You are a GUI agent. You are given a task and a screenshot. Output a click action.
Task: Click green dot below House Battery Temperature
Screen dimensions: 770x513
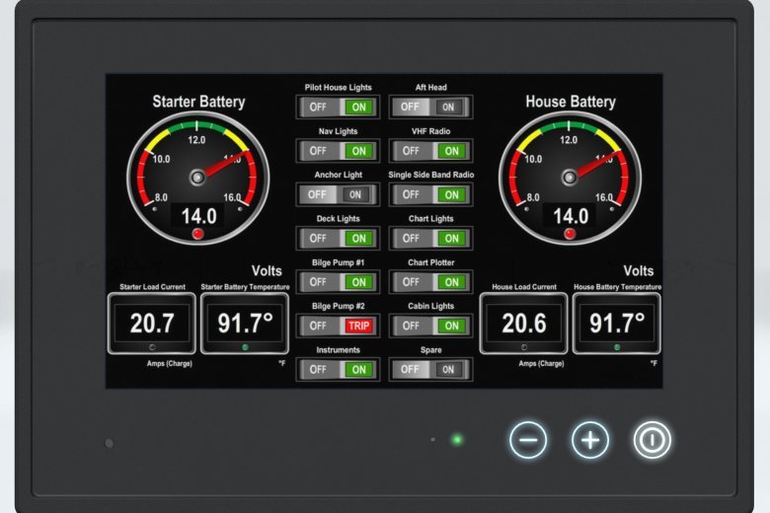tap(617, 347)
